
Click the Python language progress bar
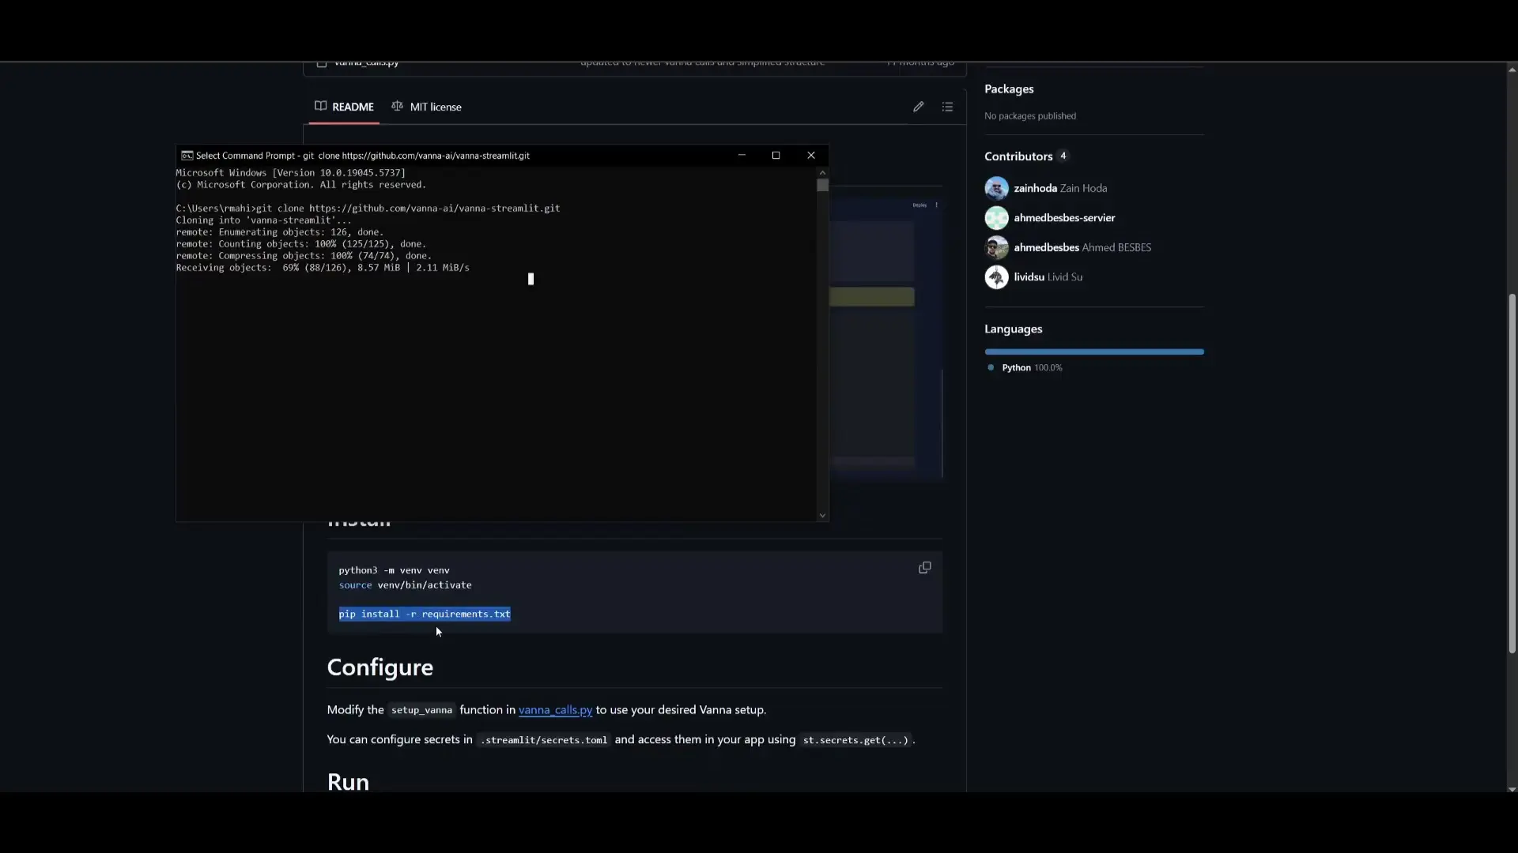point(1094,351)
